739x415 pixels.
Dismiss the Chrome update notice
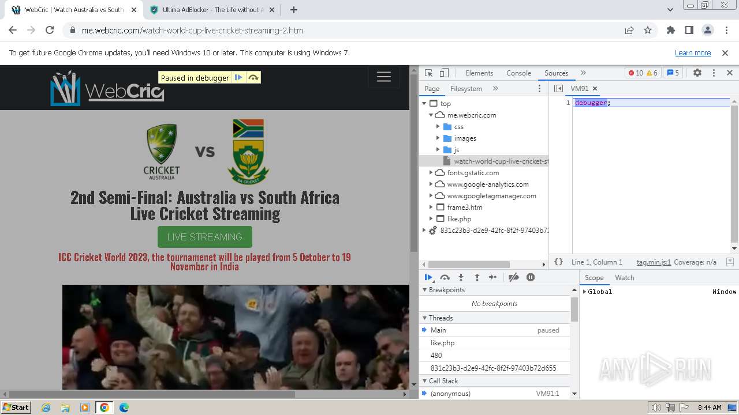tap(725, 53)
